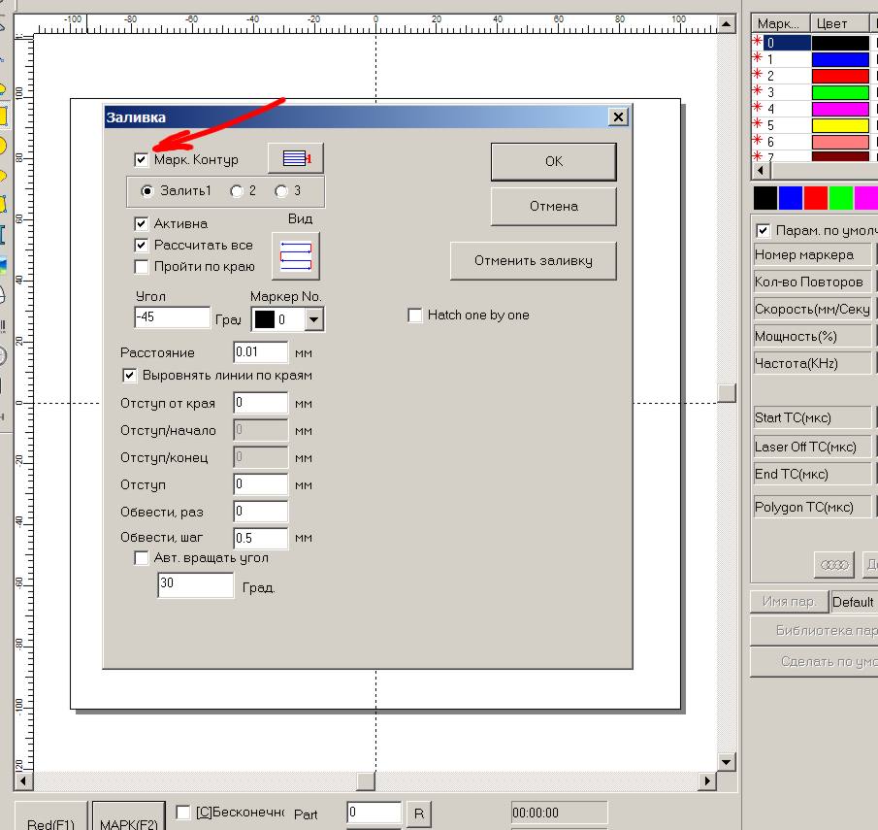Viewport: 878px width, 830px height.
Task: Click the canvas vertical scrollbar down arrow
Action: pos(726,762)
